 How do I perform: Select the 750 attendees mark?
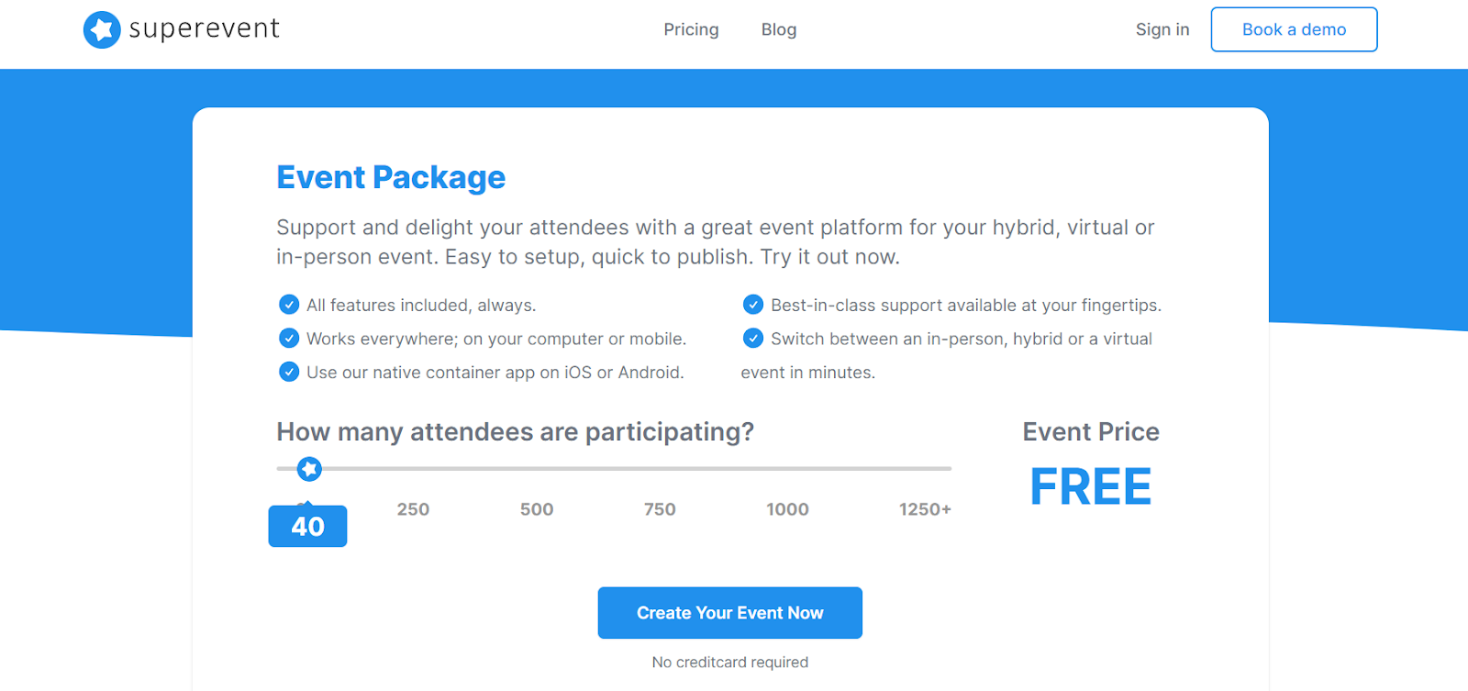coord(660,509)
